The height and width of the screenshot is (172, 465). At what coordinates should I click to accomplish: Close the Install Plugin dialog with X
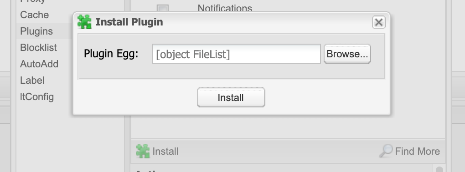(379, 22)
